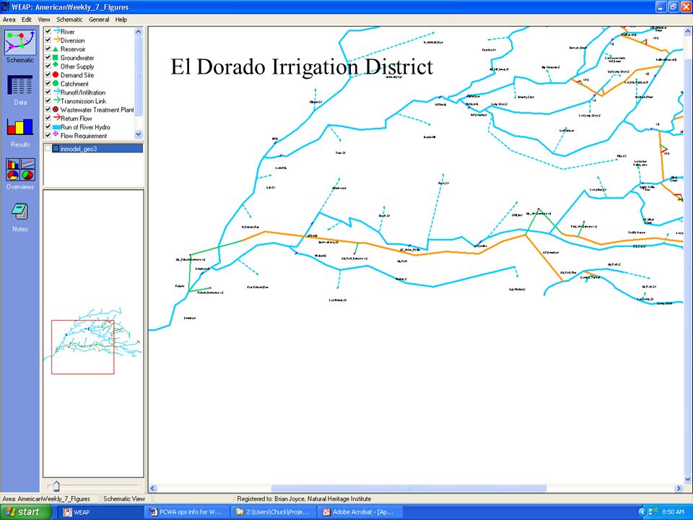693x520 pixels.
Task: Click the El Dorado Irrigation District title
Action: (x=302, y=66)
